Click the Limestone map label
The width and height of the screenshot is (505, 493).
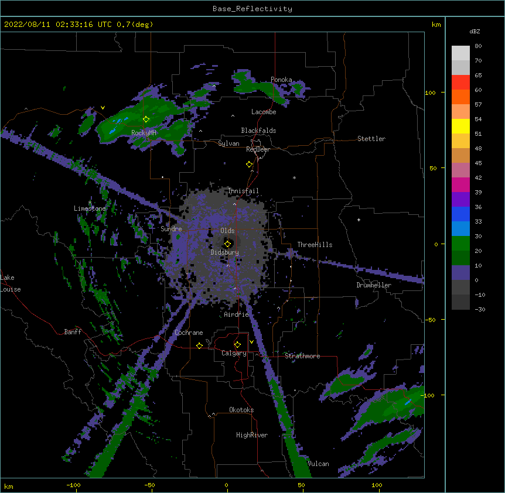click(x=90, y=208)
